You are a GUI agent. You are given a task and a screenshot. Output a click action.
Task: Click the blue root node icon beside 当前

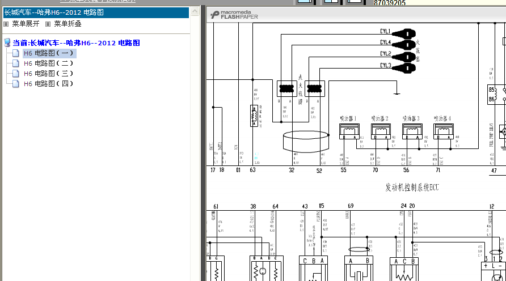point(7,42)
